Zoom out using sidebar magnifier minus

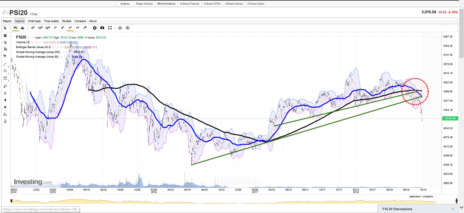tap(5, 93)
